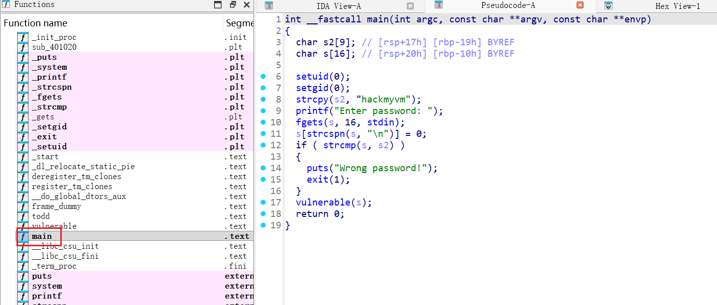The width and height of the screenshot is (717, 305).
Task: Select the extern puts function row
Action: click(x=134, y=276)
